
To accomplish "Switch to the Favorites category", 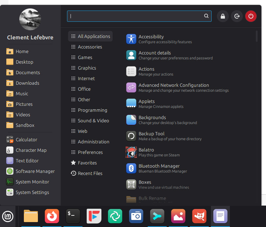I will [x=87, y=163].
